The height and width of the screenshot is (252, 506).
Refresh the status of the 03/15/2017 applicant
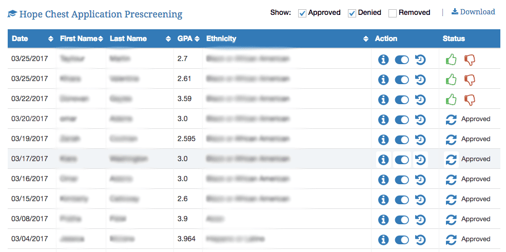tap(451, 200)
